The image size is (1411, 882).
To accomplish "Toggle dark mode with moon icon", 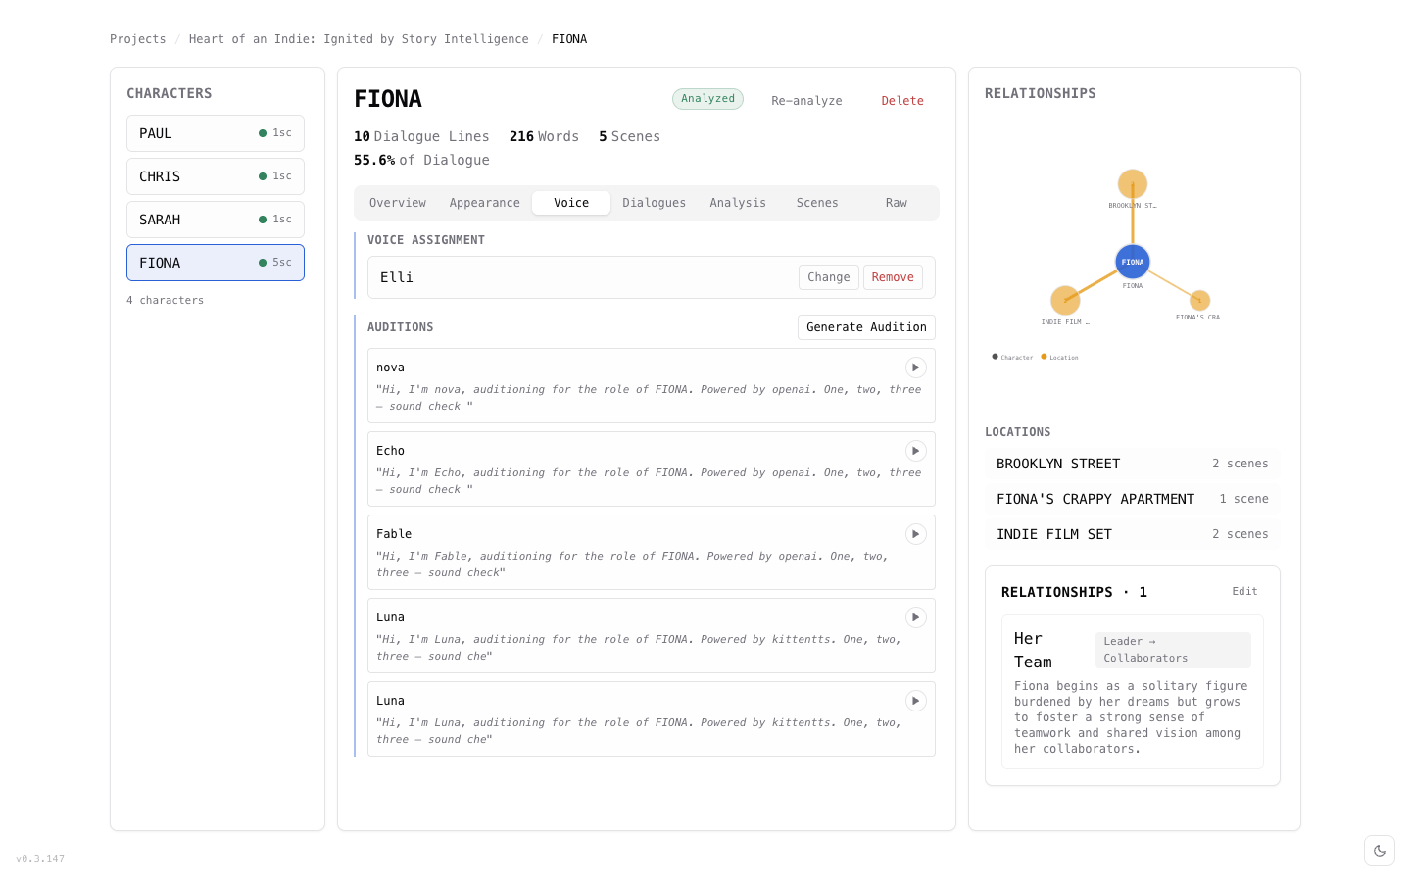I will (x=1380, y=851).
